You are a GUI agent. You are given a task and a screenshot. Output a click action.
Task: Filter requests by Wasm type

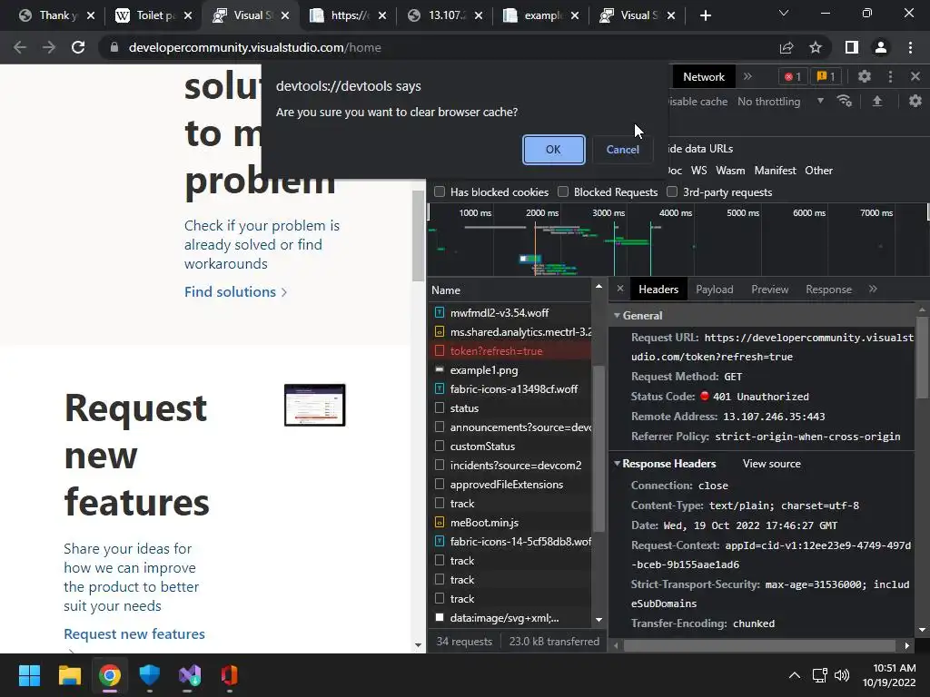[730, 170]
